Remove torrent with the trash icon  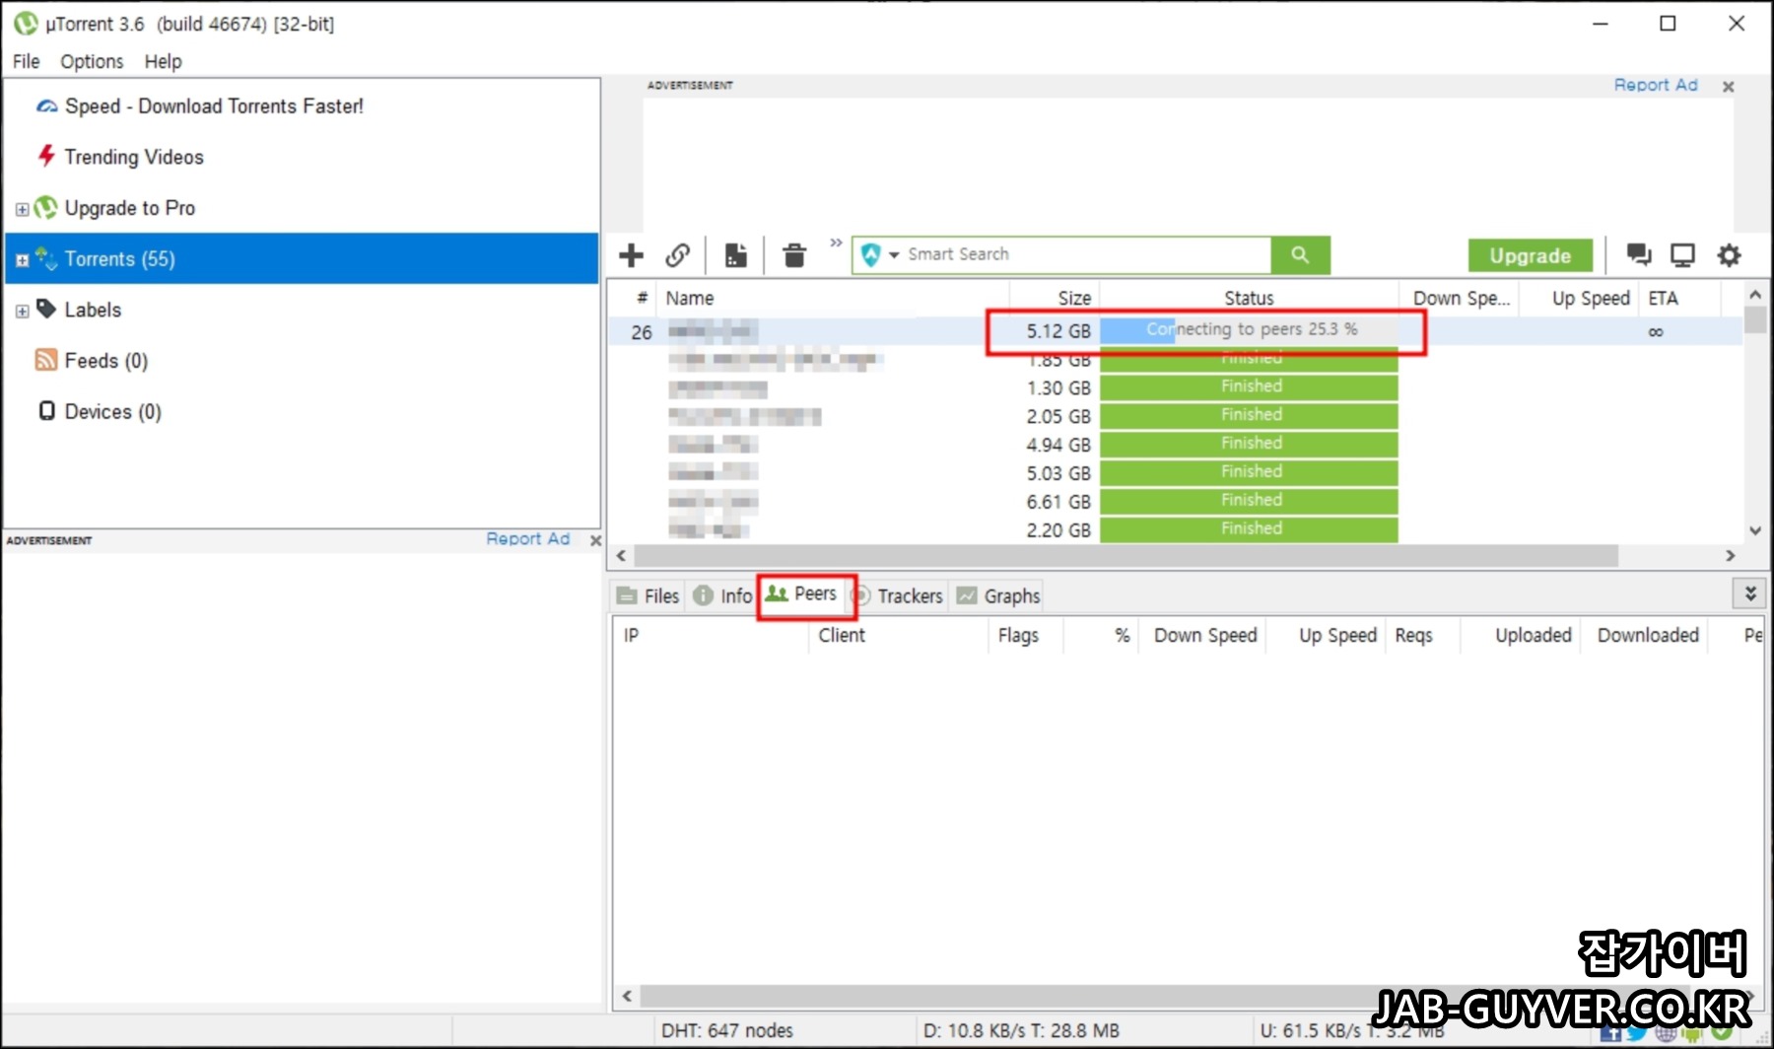[x=793, y=255]
